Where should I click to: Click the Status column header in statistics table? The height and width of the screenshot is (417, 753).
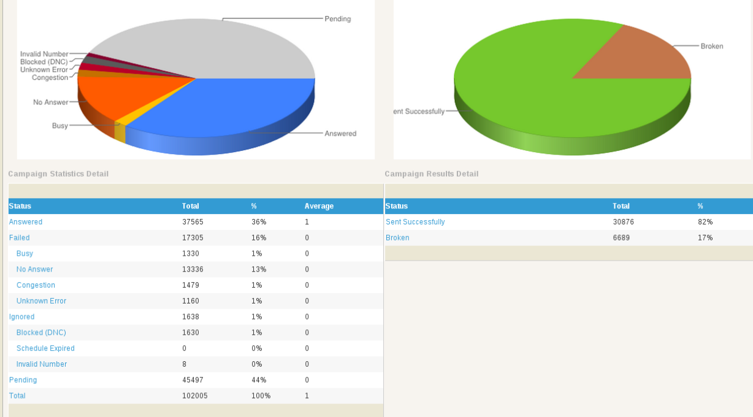tap(20, 206)
